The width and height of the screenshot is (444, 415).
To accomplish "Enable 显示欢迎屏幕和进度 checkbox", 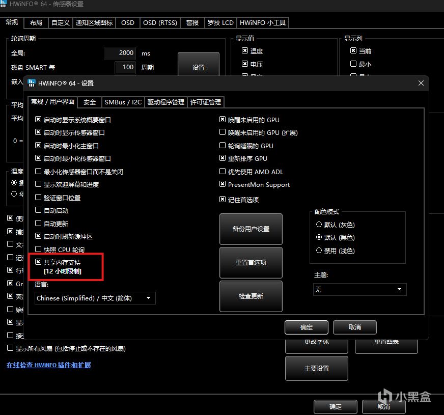I will coord(38,184).
